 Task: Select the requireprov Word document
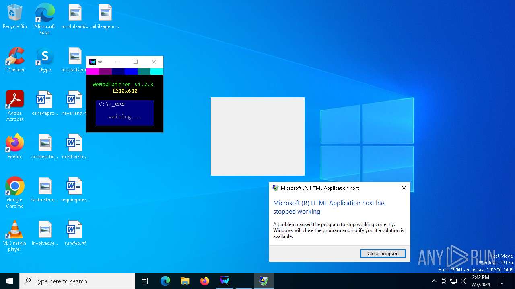[75, 190]
